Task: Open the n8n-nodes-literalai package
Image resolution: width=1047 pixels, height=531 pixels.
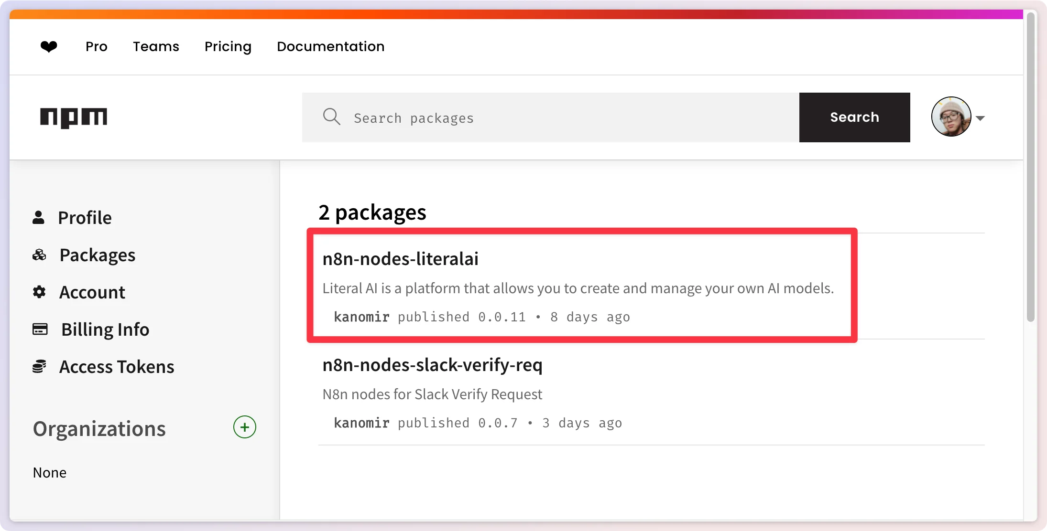Action: click(401, 258)
